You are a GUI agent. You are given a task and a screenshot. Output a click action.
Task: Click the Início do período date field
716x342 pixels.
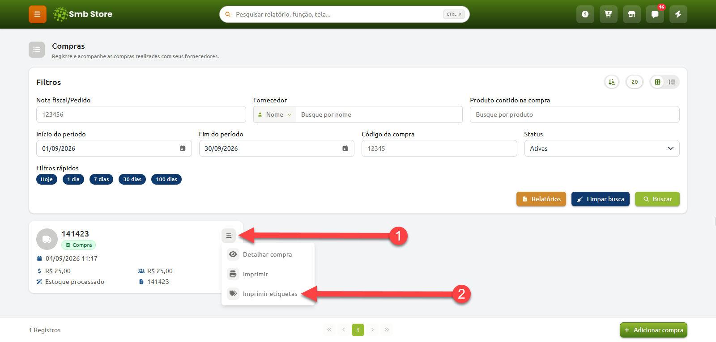114,148
